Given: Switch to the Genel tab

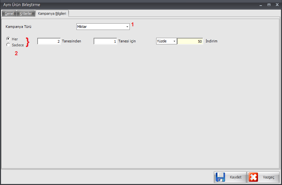Looking at the screenshot, I should (9, 13).
